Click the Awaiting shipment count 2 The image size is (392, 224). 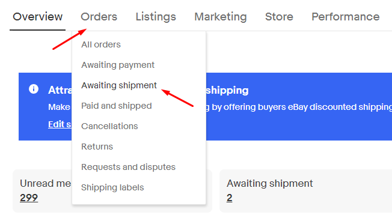coord(230,198)
